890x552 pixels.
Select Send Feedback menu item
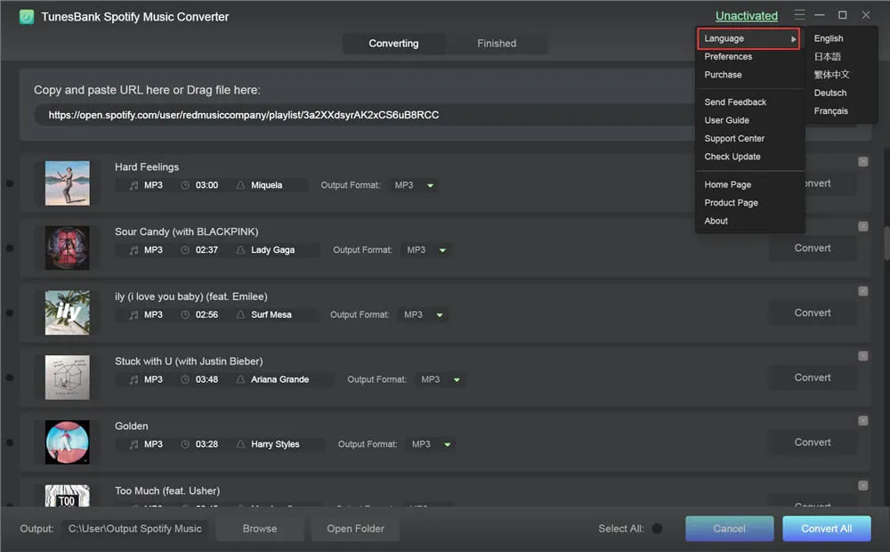pos(735,102)
